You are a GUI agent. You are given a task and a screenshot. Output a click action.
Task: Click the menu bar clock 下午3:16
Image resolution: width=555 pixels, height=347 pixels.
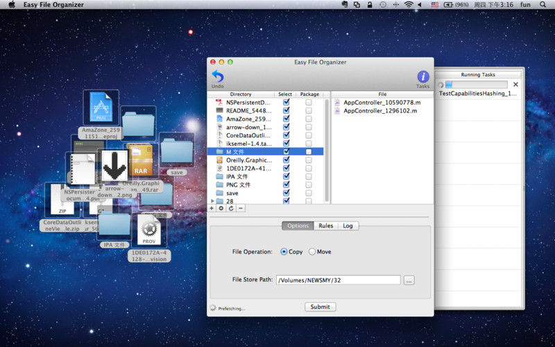pos(493,5)
